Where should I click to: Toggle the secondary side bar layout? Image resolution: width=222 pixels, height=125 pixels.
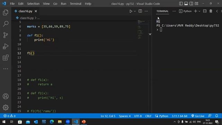191,3
